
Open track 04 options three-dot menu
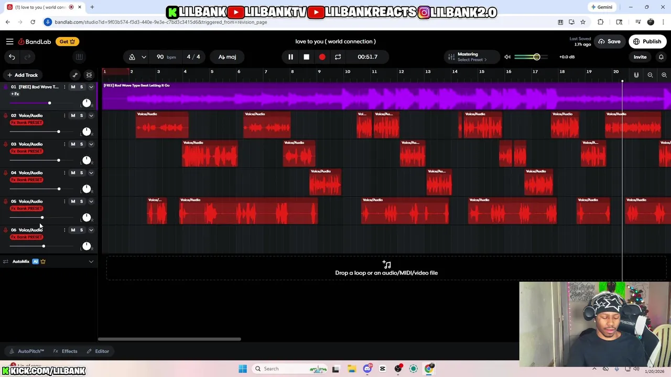pyautogui.click(x=64, y=173)
